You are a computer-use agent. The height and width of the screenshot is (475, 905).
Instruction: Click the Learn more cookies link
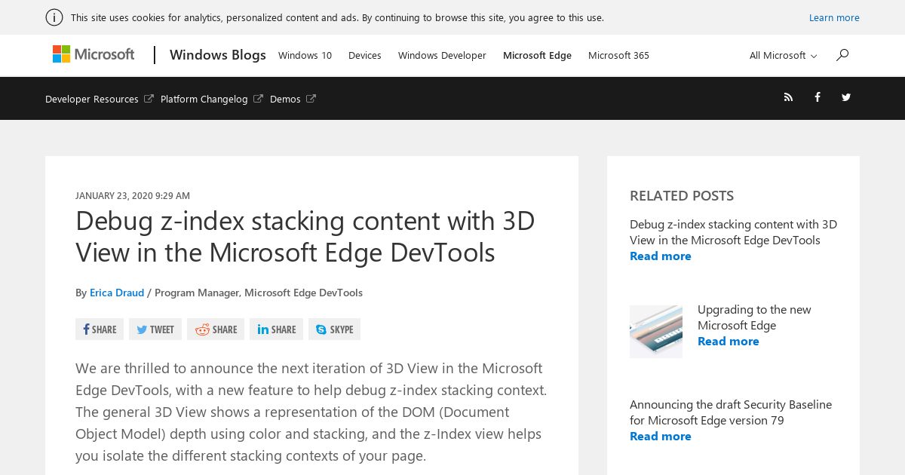pos(834,17)
